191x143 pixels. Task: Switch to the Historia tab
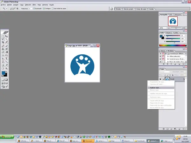(163, 51)
